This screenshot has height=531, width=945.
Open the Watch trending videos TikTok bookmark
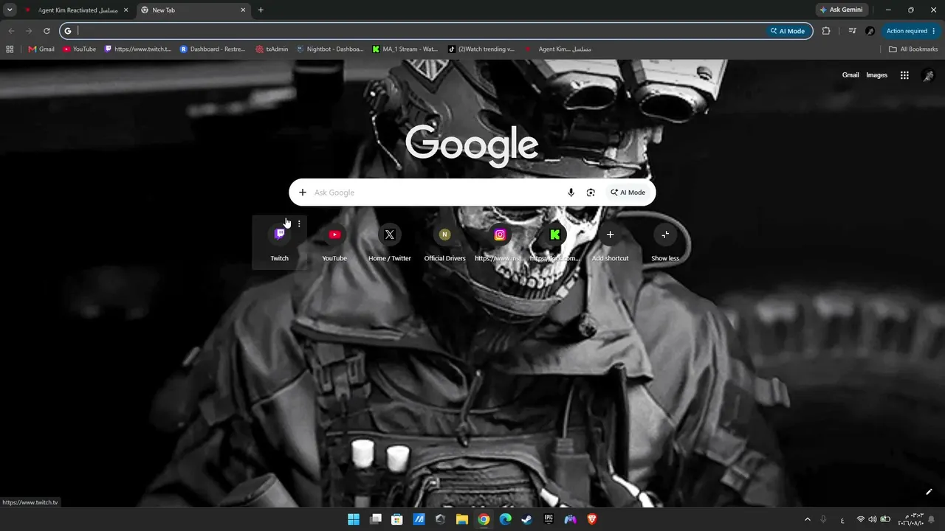coord(481,49)
